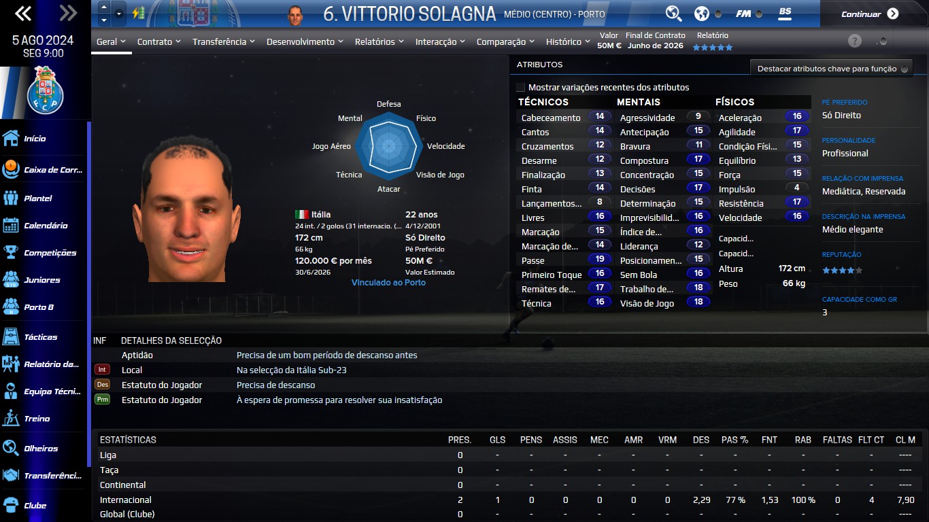Go back with the double-left arrow
Screen dimensions: 929x522
click(23, 12)
